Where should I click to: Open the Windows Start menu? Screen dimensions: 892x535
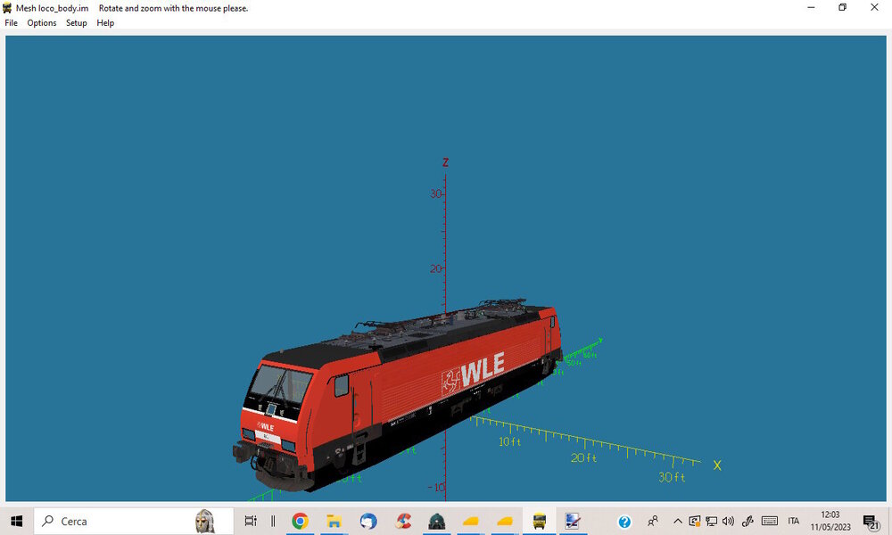tap(16, 521)
